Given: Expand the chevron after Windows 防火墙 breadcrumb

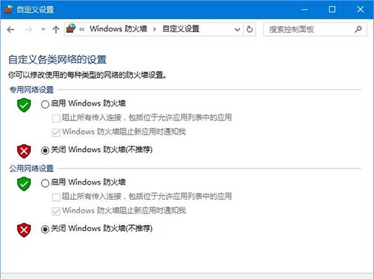Looking at the screenshot, I should [155, 29].
